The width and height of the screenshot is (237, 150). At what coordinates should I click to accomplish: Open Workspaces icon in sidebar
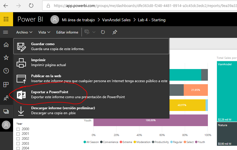pyautogui.click(x=6, y=112)
